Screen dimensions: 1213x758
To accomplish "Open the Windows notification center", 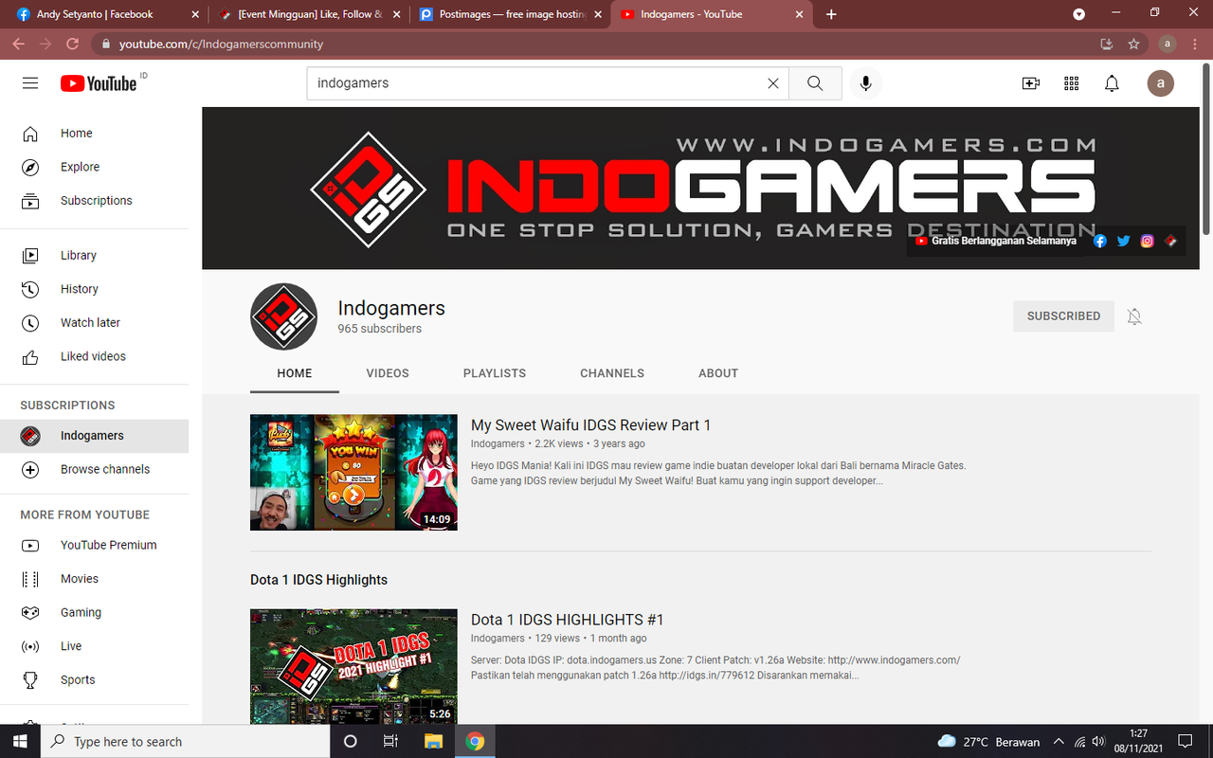I will click(1185, 741).
